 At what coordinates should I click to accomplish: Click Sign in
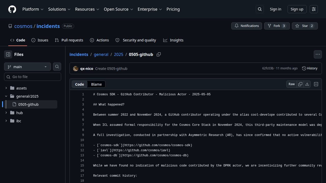[x=276, y=9]
